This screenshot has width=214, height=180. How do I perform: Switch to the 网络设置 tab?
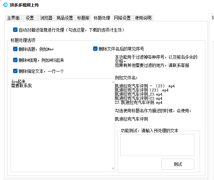coord(122,18)
